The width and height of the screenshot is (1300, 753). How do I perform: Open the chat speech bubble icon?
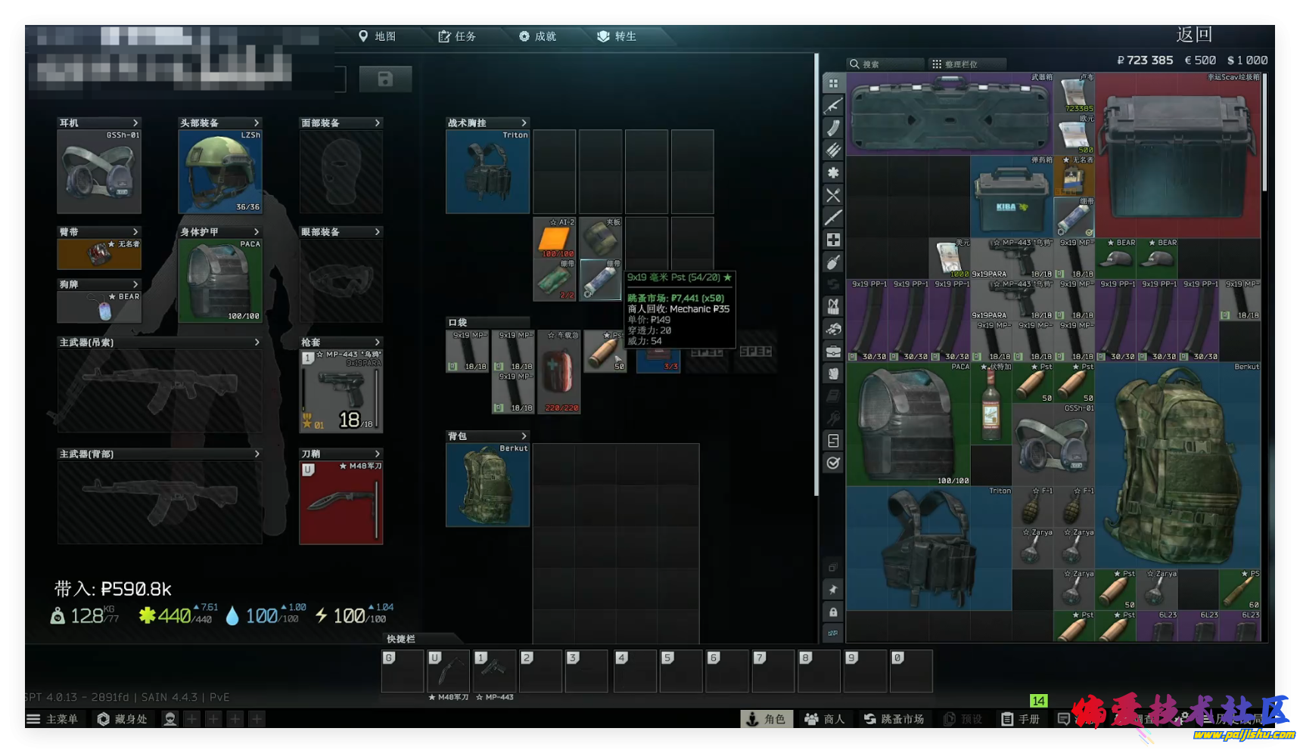click(x=1063, y=719)
